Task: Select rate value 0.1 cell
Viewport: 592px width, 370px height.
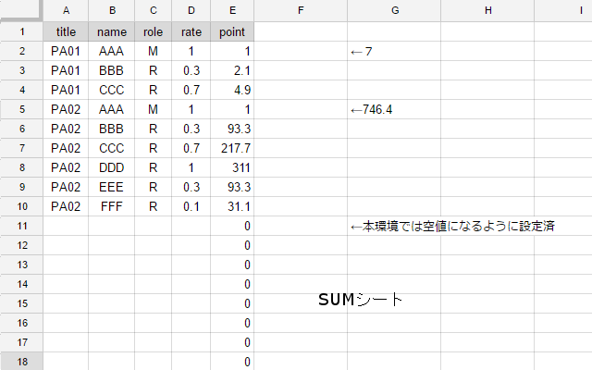Action: coord(191,206)
